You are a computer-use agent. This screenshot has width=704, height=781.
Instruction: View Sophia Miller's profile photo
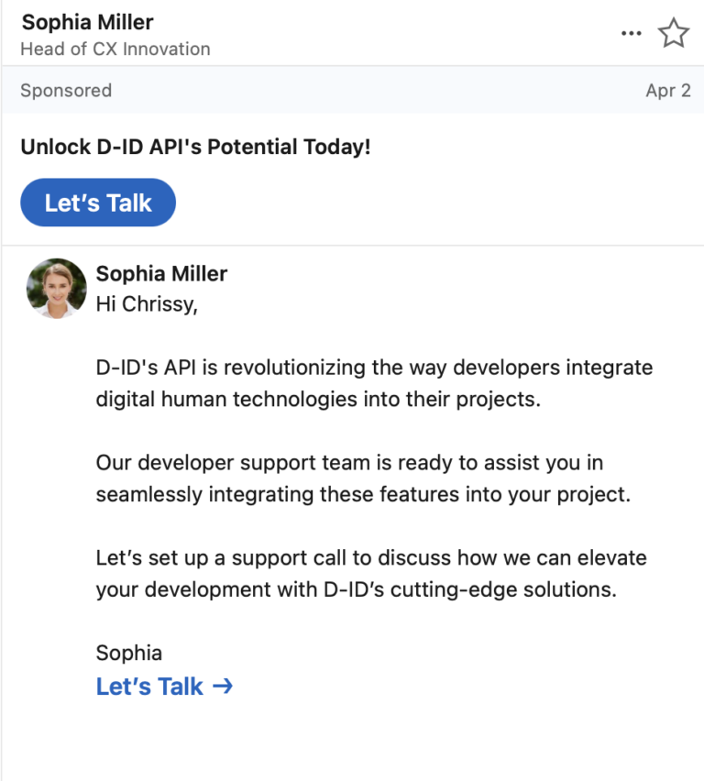[x=56, y=288]
